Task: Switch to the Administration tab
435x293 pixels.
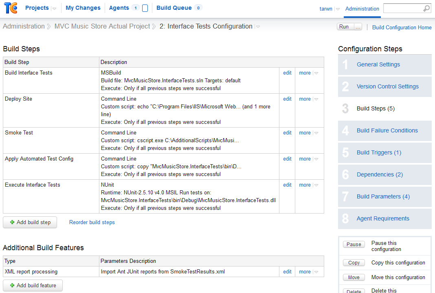Action: click(362, 9)
